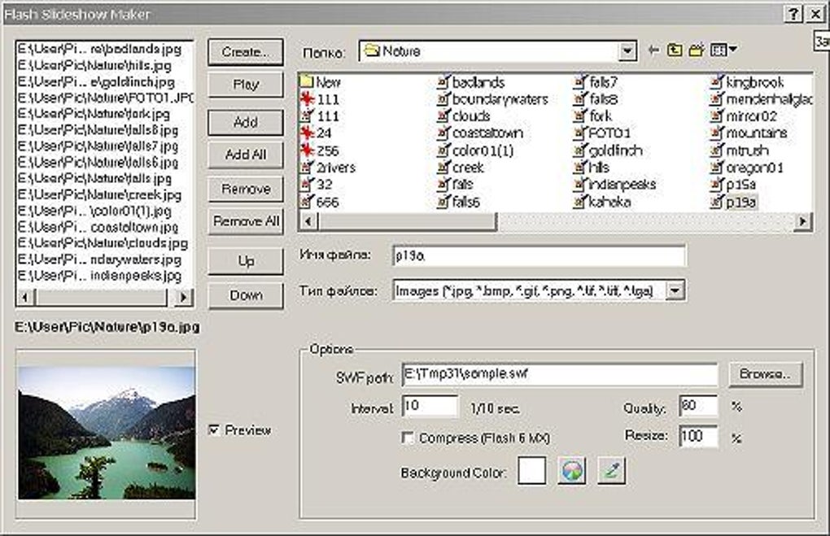Select the falls6 image file
Viewport: 830px width, 536px height.
(459, 203)
